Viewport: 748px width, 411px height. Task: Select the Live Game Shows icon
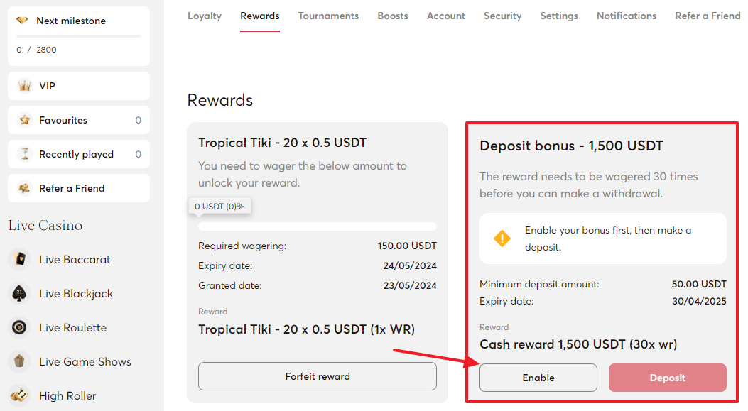[x=19, y=361]
